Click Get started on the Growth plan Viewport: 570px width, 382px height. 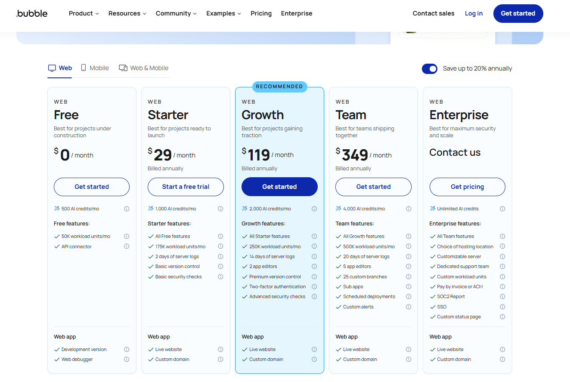(x=279, y=187)
